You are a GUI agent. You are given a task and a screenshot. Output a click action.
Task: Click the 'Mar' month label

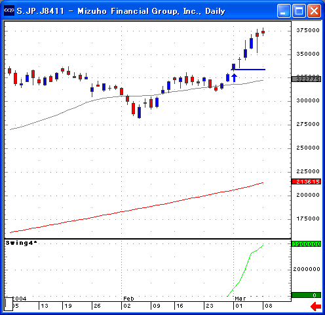[240, 299]
